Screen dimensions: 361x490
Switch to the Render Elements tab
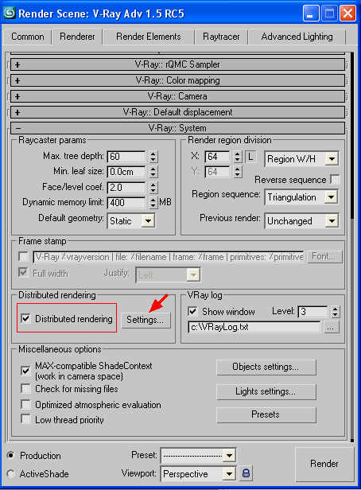149,37
